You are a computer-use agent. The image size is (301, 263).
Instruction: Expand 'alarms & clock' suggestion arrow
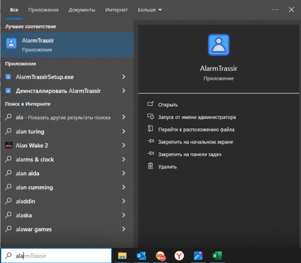pyautogui.click(x=124, y=159)
